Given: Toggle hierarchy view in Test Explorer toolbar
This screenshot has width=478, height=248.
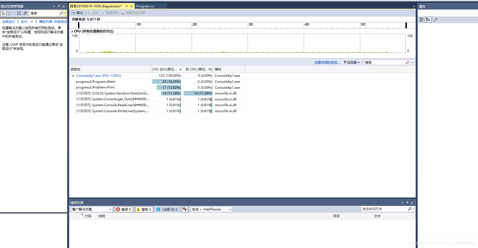Looking at the screenshot, I should [4, 13].
